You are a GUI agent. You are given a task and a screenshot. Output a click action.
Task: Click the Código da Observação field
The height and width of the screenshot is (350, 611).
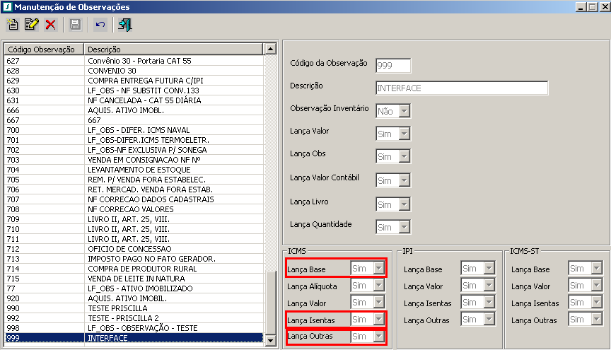pos(393,66)
